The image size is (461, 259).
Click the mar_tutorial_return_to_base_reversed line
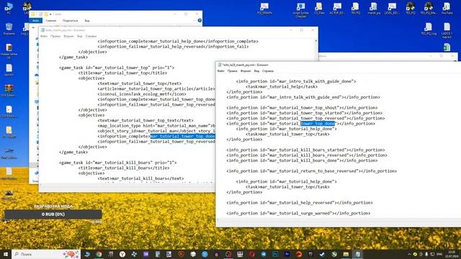(312, 171)
